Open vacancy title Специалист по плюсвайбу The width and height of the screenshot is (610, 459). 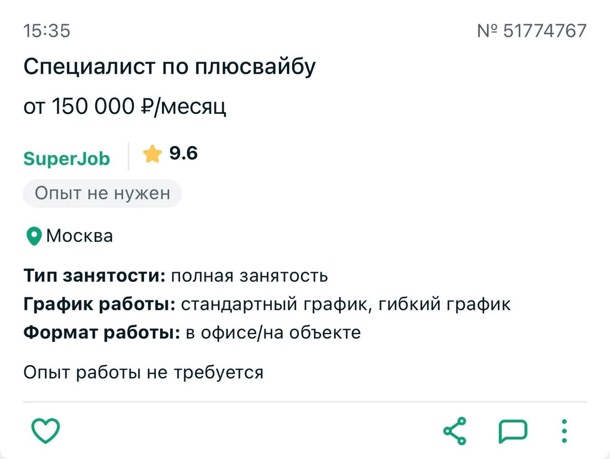click(169, 66)
